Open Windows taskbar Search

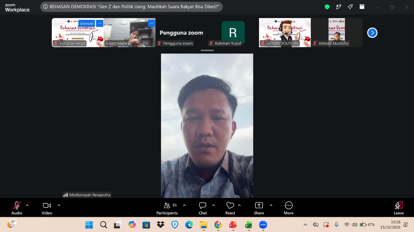103,225
